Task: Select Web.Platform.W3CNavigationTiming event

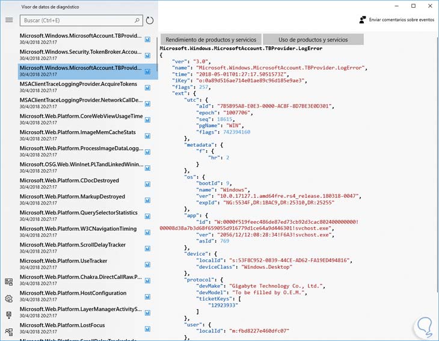Action: 88,232
